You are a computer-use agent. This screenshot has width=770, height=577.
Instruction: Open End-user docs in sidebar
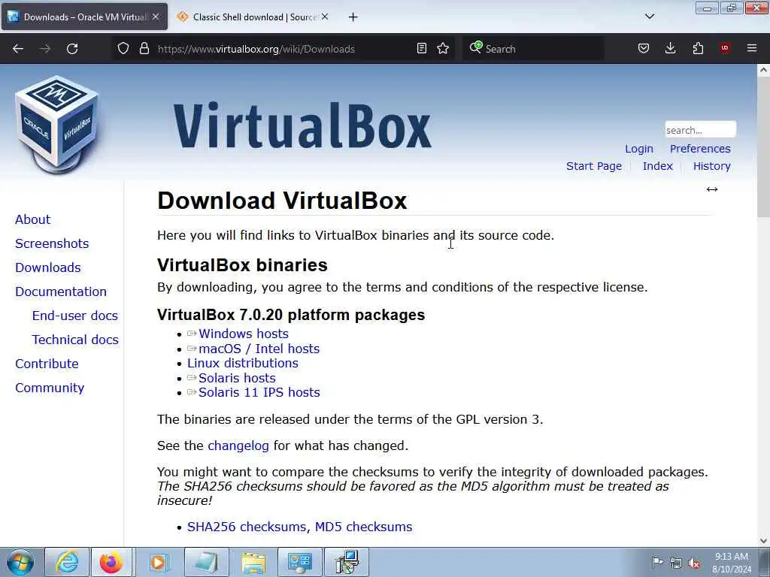pos(75,316)
